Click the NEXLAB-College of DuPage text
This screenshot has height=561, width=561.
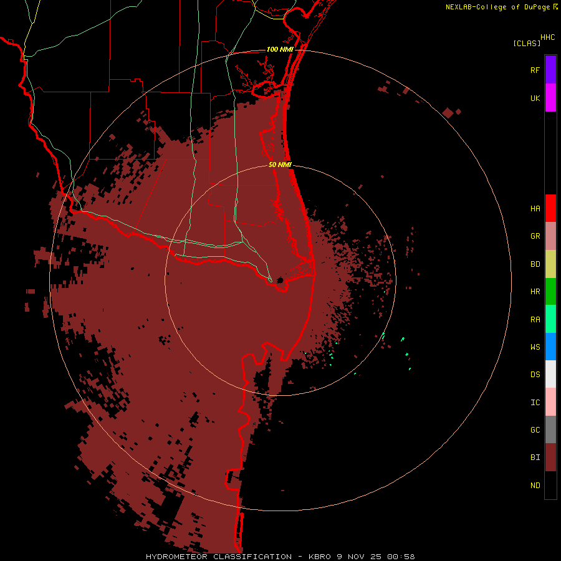pyautogui.click(x=497, y=7)
